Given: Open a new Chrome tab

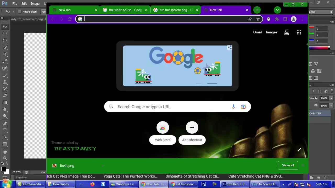Looking at the screenshot, I should click(x=257, y=10).
